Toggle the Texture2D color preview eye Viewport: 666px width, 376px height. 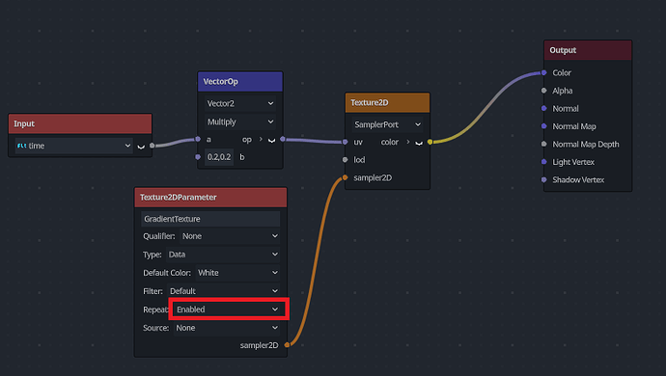pyautogui.click(x=419, y=143)
